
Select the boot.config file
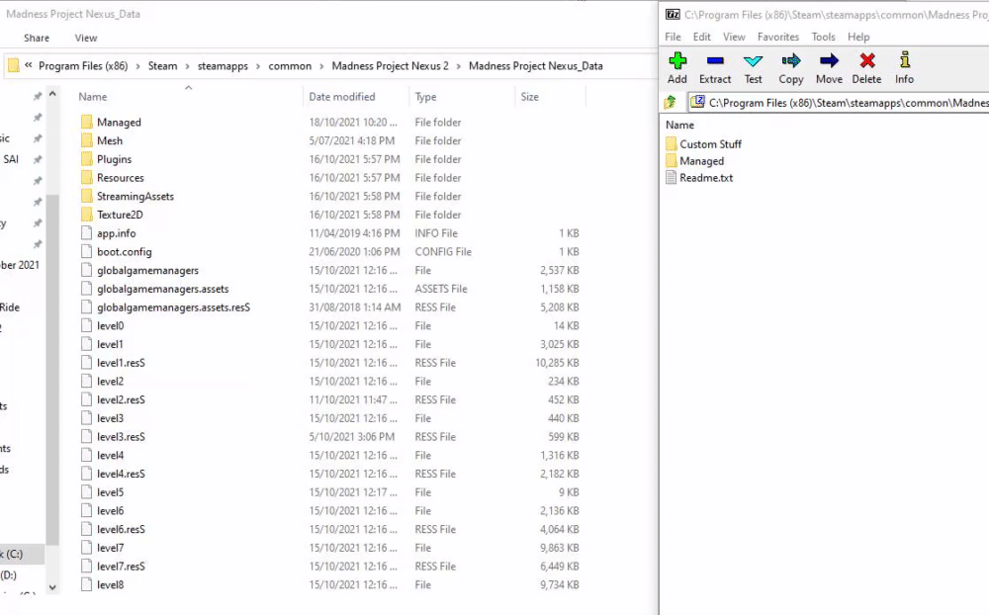point(116,252)
